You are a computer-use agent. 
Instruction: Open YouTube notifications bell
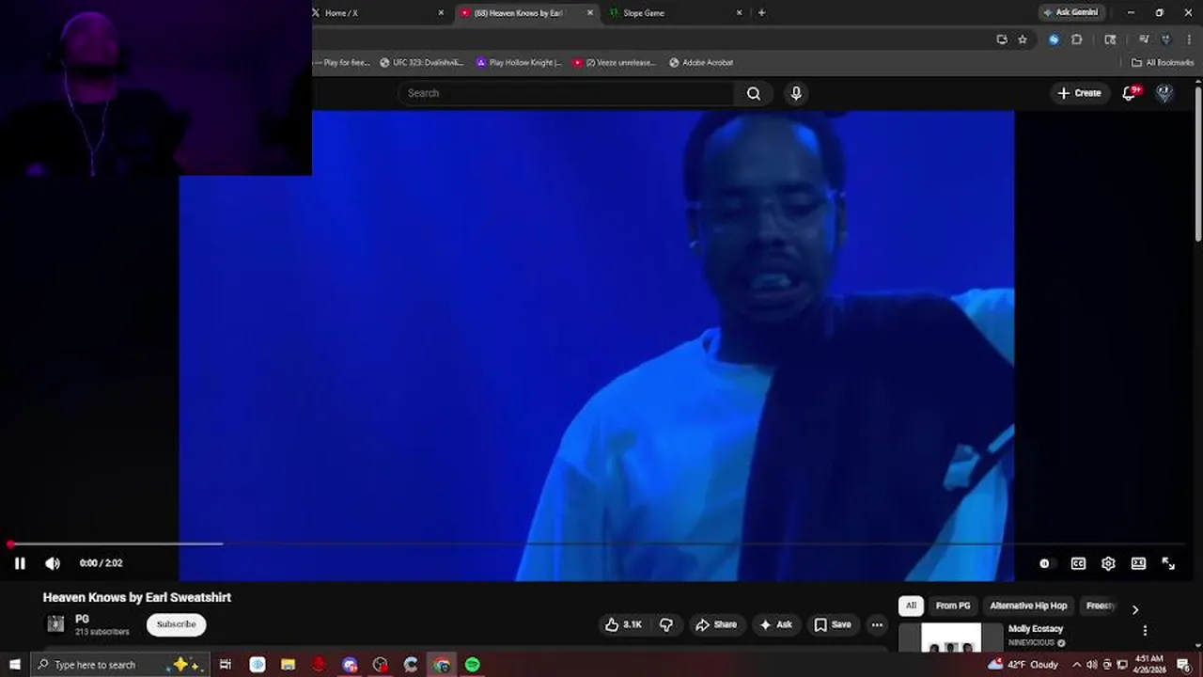(x=1131, y=93)
